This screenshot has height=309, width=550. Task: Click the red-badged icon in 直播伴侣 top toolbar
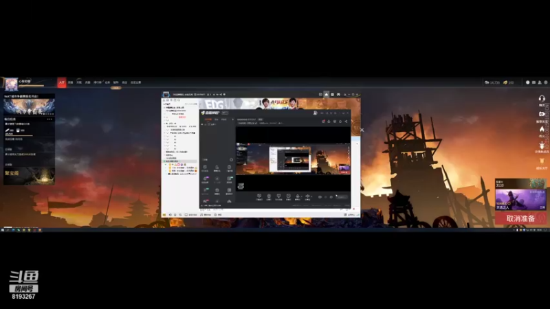pyautogui.click(x=323, y=122)
